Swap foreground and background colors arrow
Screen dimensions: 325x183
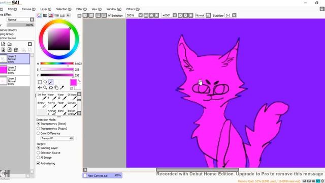click(79, 81)
